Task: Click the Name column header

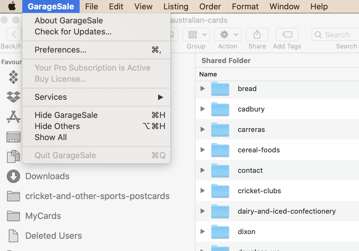Action: 208,74
